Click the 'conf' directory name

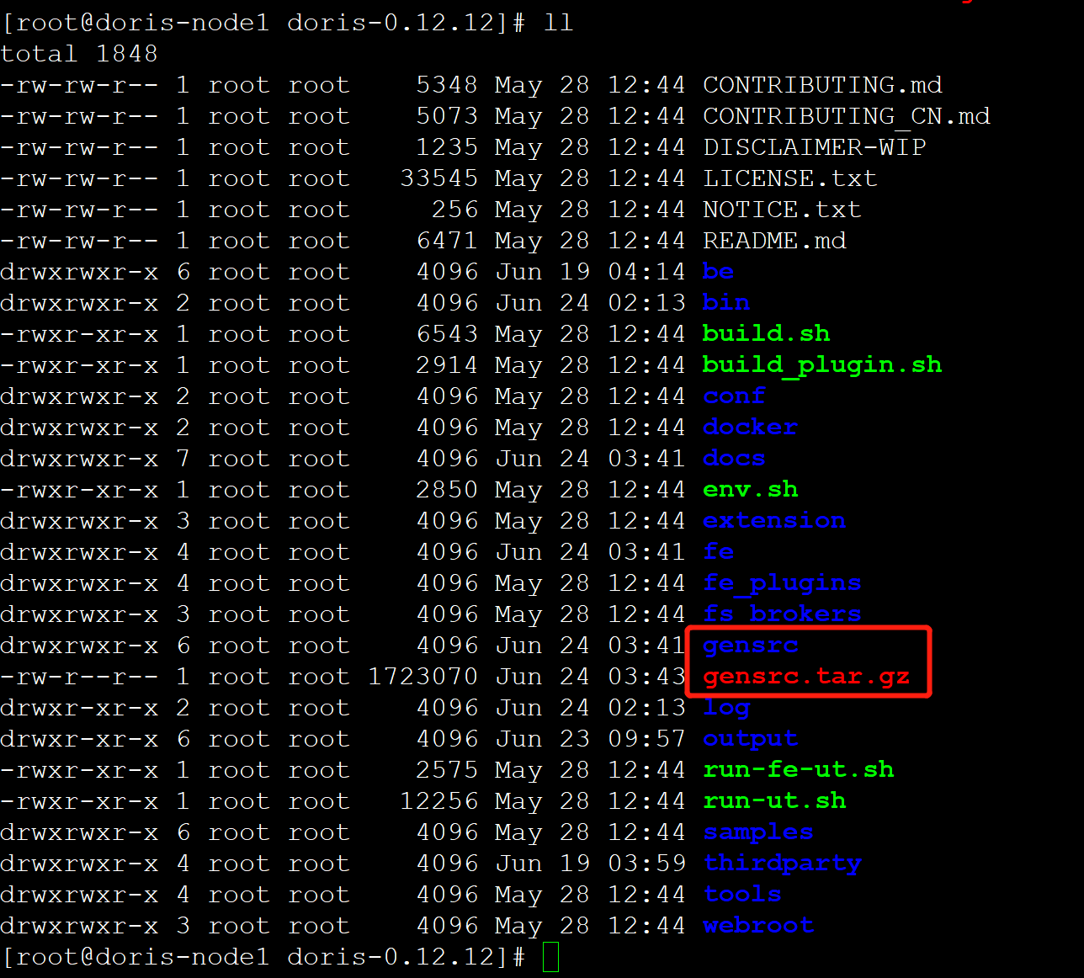point(735,396)
